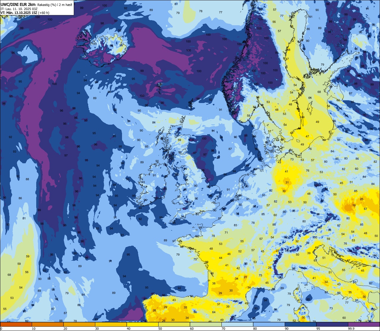380x331 pixels.
Task: Click the legend swatch between 60 and 70
Action: click(x=206, y=324)
